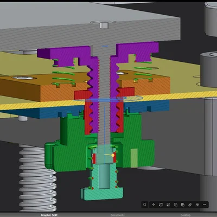
Task: Open the paperclip attachment tool
Action: 190,205
